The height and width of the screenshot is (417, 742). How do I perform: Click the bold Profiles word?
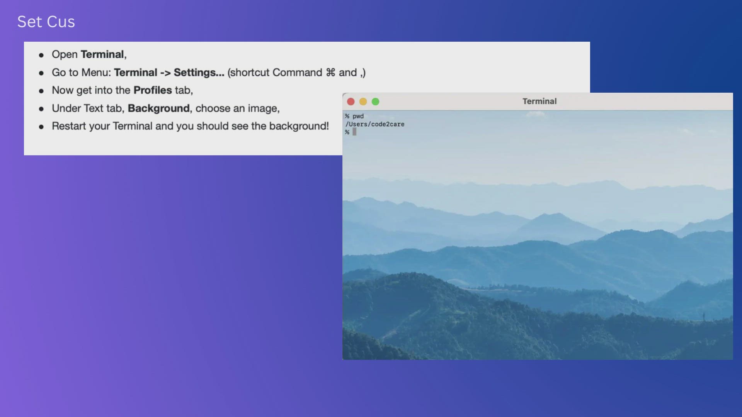click(x=152, y=90)
